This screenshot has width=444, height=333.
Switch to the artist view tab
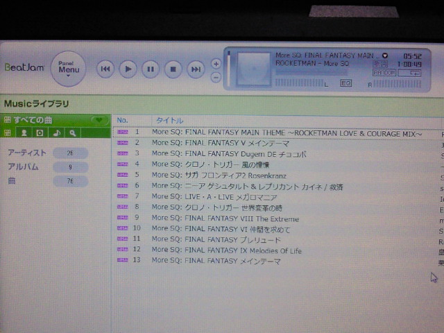click(24, 133)
